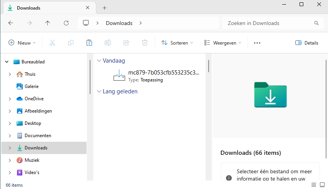Click the Rename icon in toolbar
Image resolution: width=328 pixels, height=189 pixels.
108,43
